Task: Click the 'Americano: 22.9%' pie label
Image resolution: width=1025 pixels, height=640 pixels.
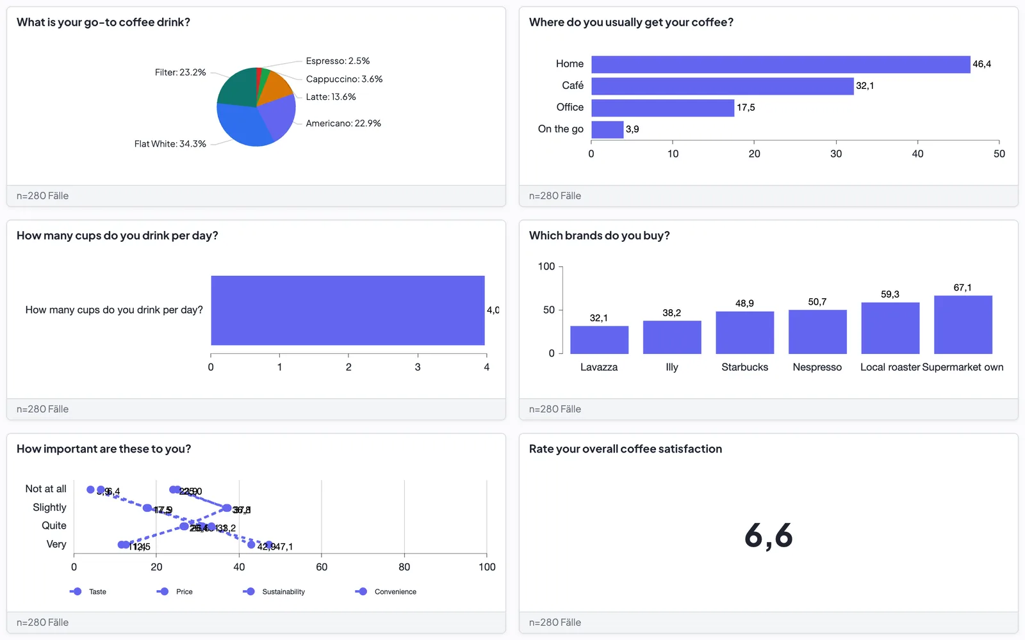Action: pyautogui.click(x=343, y=123)
